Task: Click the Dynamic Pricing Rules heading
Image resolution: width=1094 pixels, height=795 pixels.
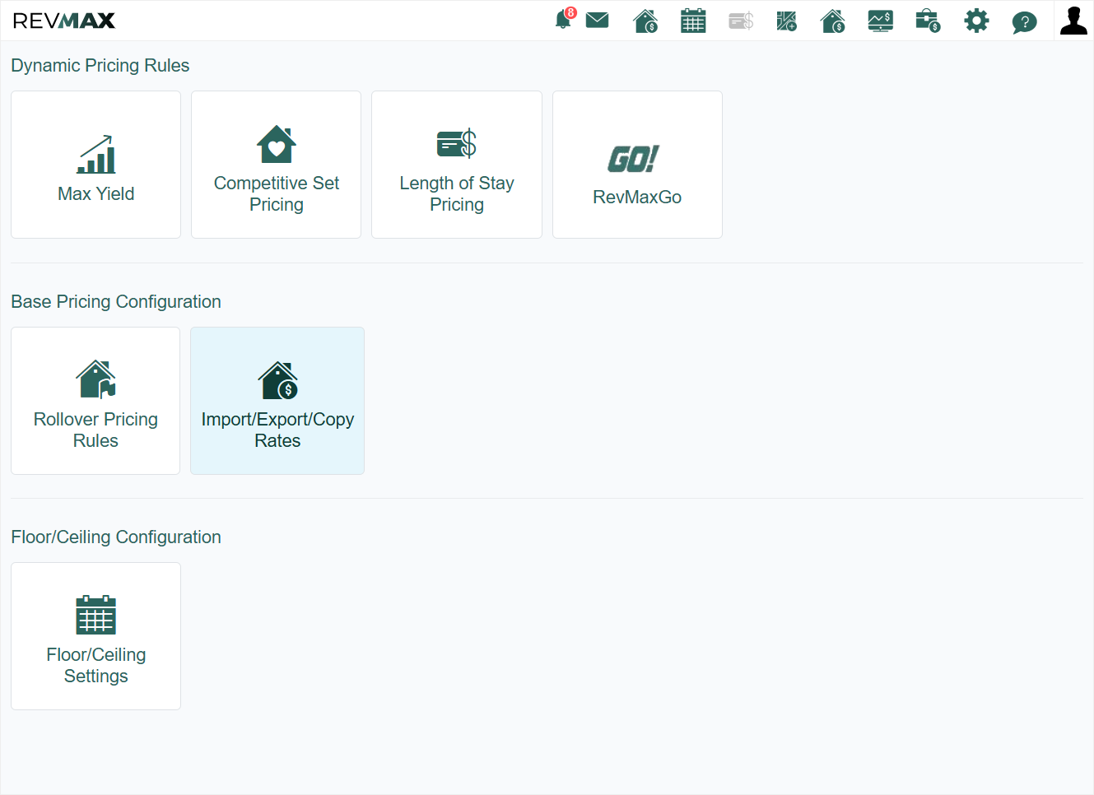Action: pos(100,66)
